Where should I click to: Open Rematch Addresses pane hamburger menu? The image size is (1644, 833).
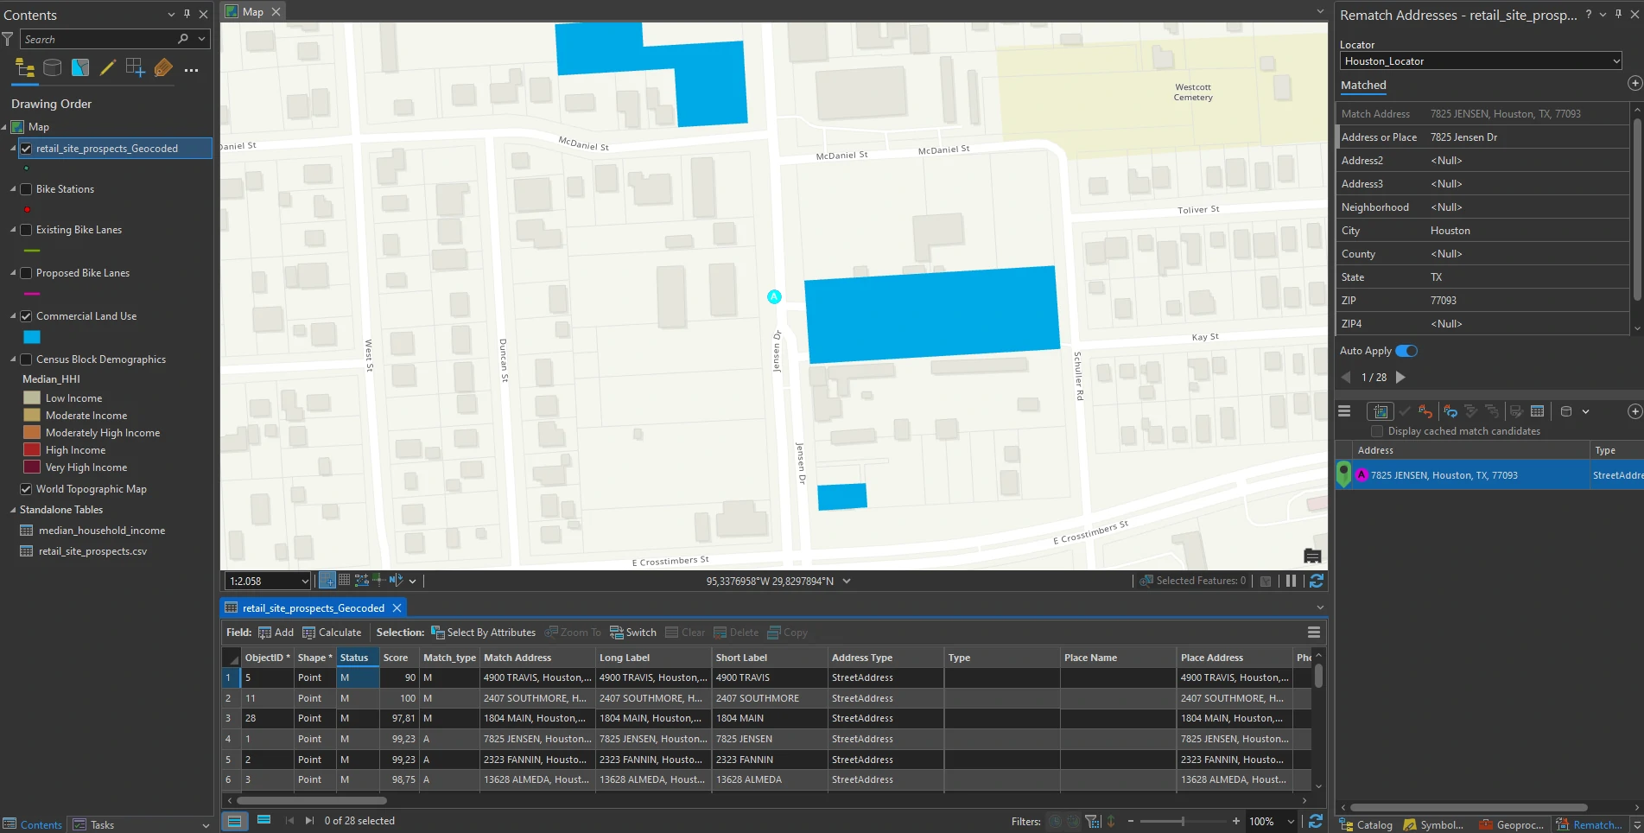(1344, 411)
